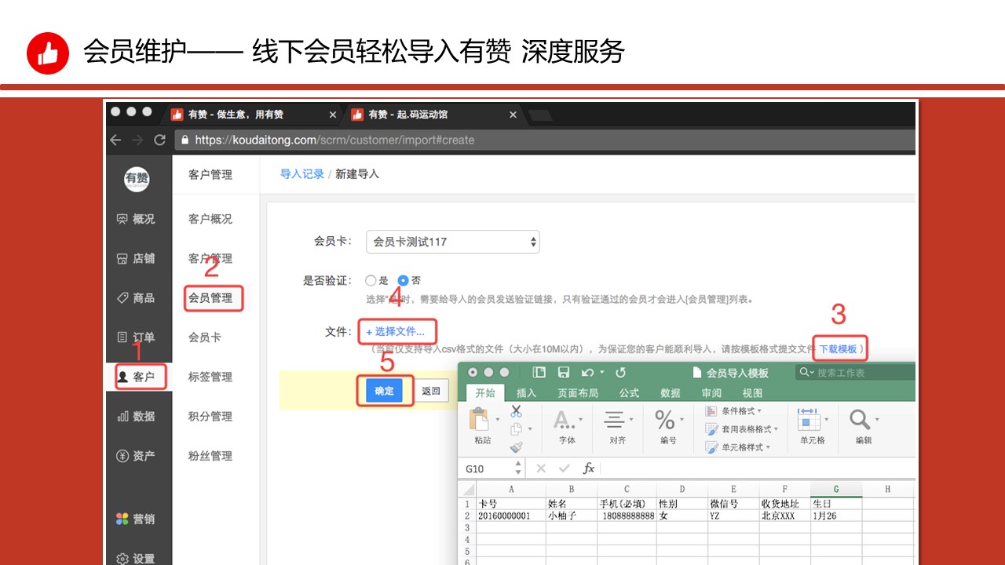Select 是 radio for verification
Screen dimensions: 1005x565
(371, 280)
